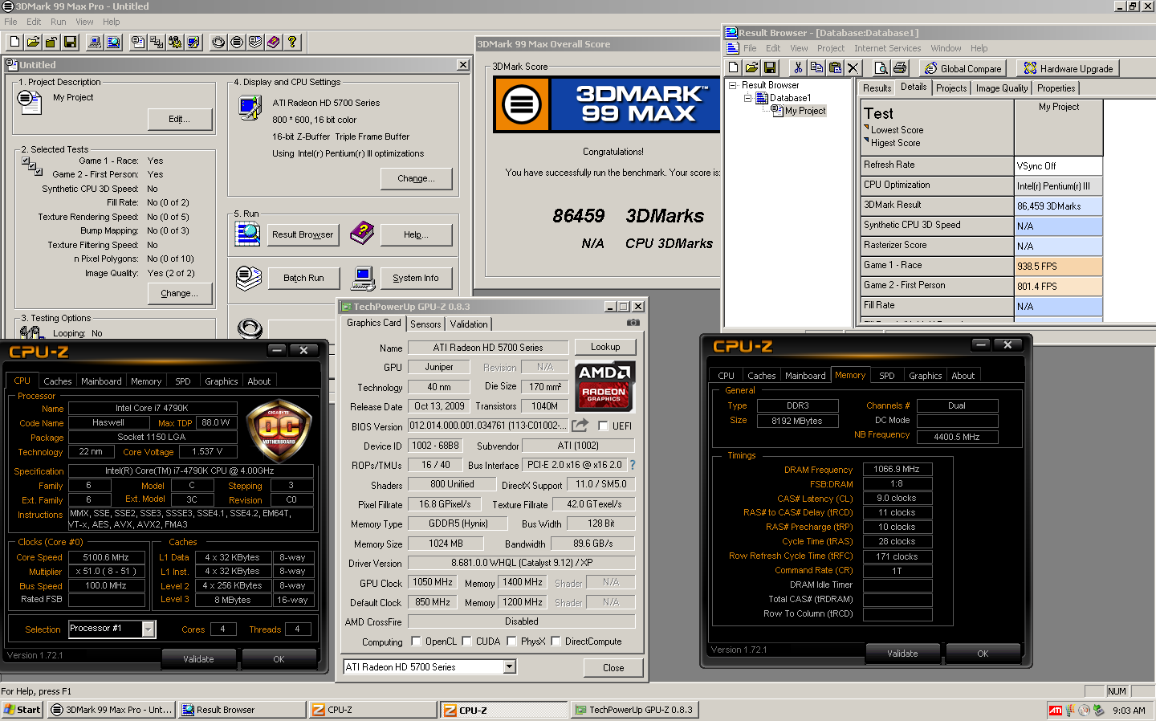Click the TechPowerUp GPU-Z taskbar button
Image resolution: width=1156 pixels, height=721 pixels.
pos(634,710)
